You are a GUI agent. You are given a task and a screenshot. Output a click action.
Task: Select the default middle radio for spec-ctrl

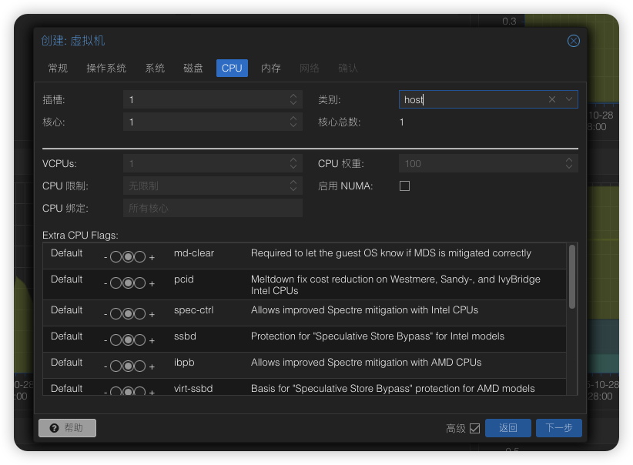pyautogui.click(x=128, y=314)
